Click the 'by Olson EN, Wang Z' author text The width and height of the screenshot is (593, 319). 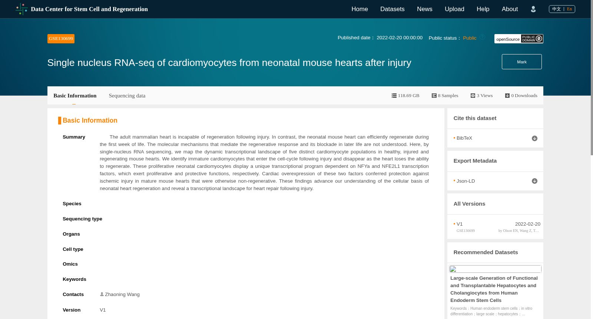519,230
